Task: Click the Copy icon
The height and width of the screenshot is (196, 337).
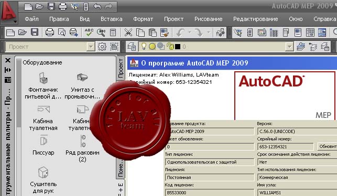Action: [x=140, y=32]
